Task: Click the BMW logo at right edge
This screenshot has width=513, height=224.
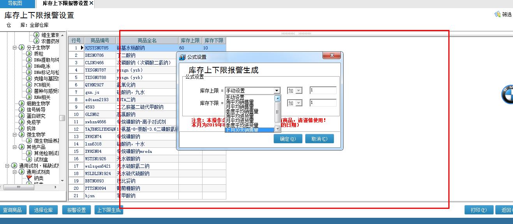Action: (507, 94)
